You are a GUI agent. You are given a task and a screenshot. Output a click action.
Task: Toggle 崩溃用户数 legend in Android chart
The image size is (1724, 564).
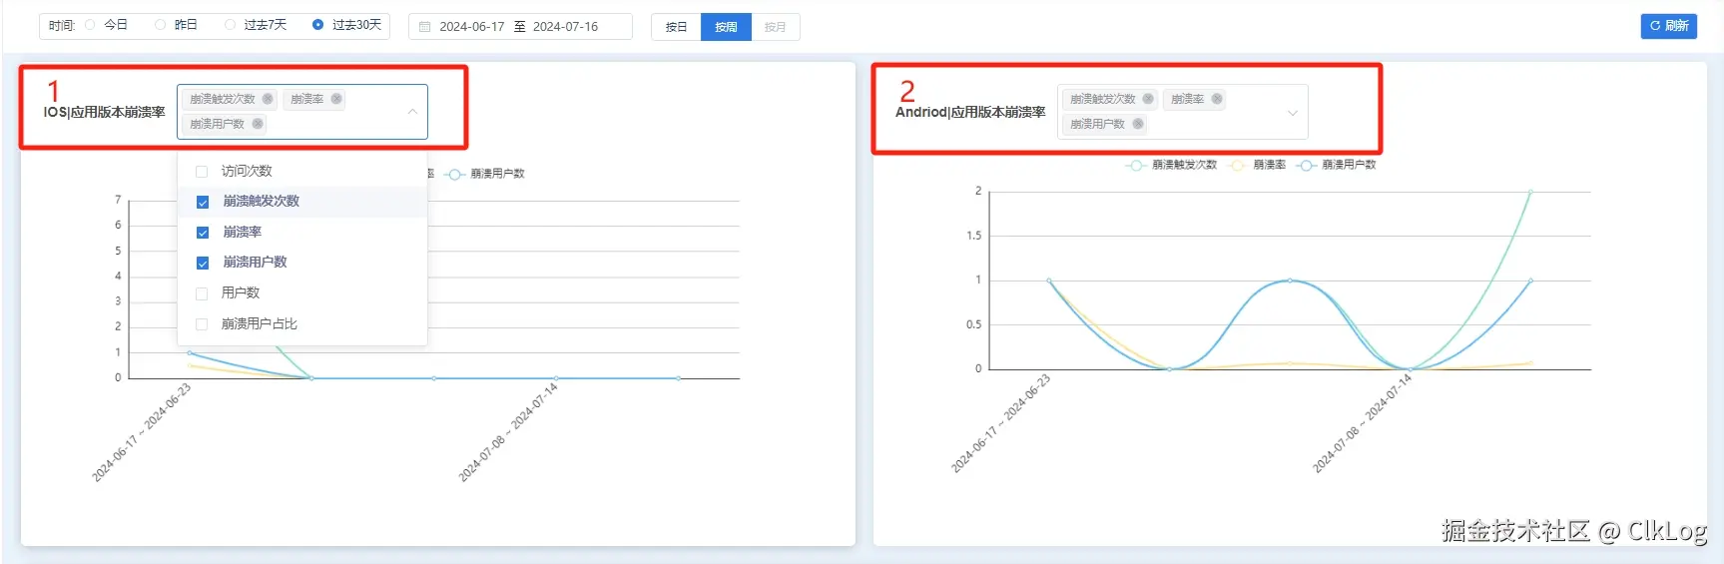[x=1336, y=165]
